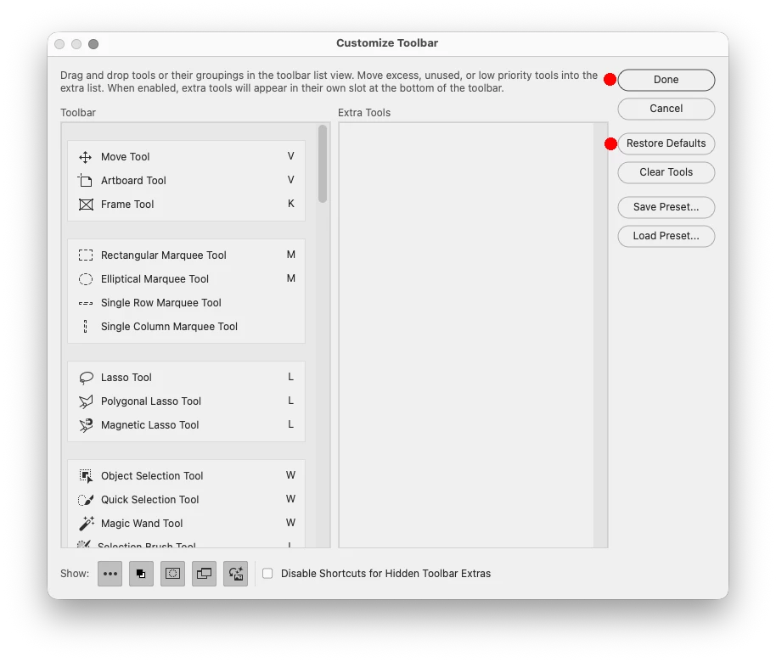Select "Magnetic Lasso Tool" text
Viewport: 776px width, 662px height.
point(150,425)
